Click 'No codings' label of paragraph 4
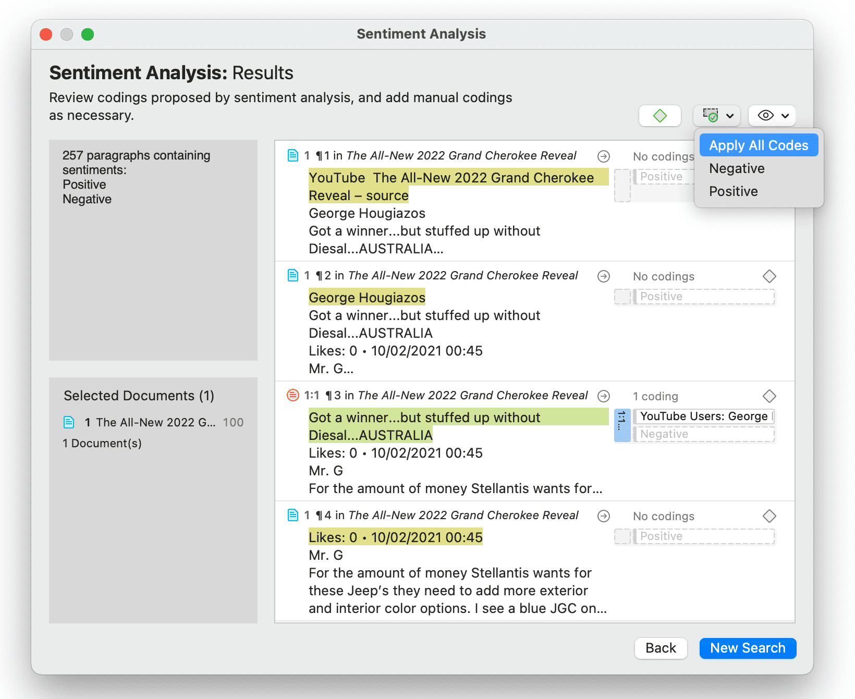Viewport: 855px width, 699px height. [x=664, y=516]
